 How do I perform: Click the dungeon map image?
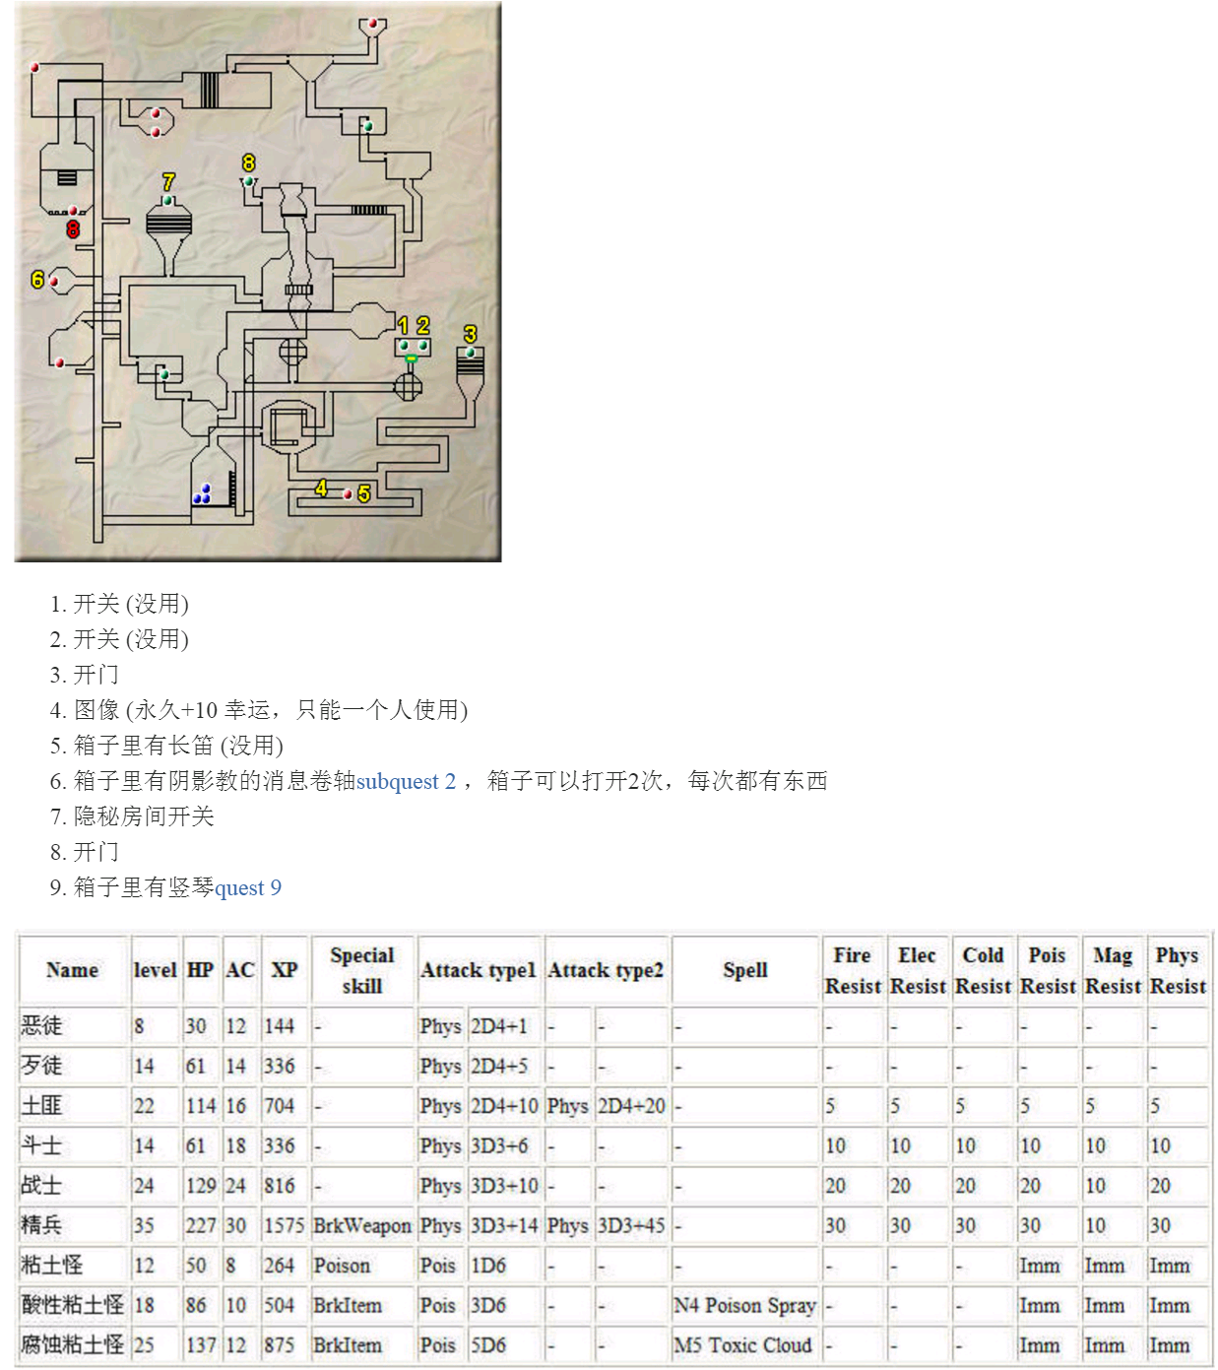pyautogui.click(x=258, y=282)
